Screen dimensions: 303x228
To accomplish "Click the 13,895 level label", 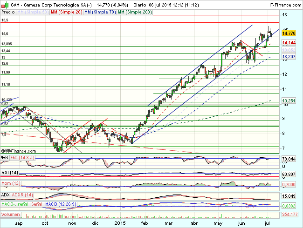I will (7, 44).
